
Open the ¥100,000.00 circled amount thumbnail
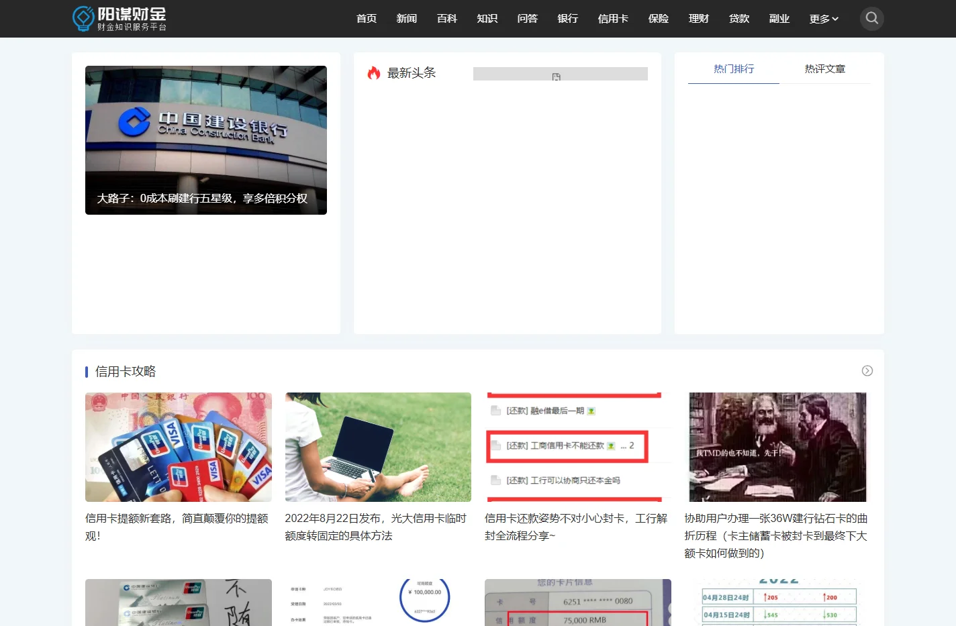pyautogui.click(x=378, y=603)
